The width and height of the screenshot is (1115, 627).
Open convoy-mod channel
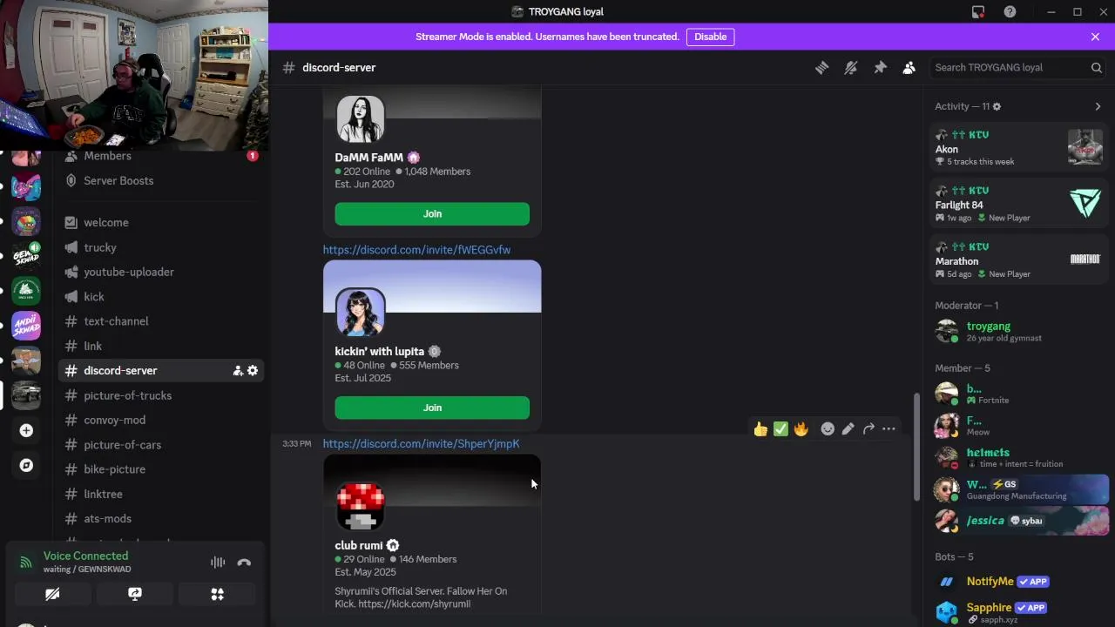coord(161,420)
